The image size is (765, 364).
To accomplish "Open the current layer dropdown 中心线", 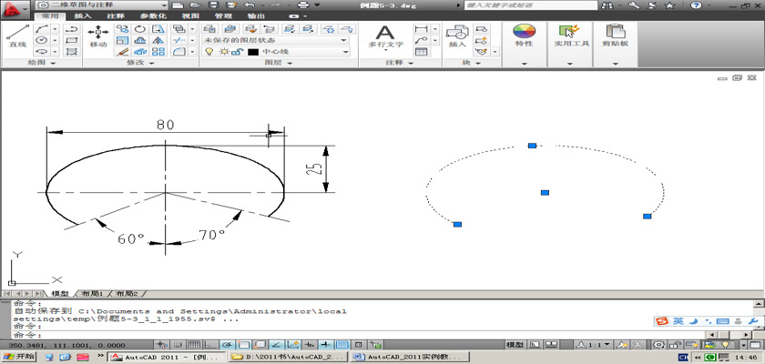I will point(276,52).
